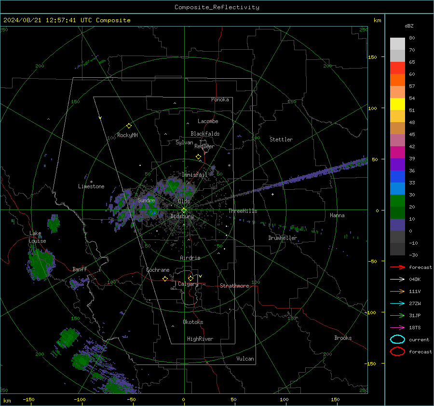This screenshot has height=406, width=434.
Task: Click the orange 111V arrow legend icon
Action: pyautogui.click(x=397, y=291)
